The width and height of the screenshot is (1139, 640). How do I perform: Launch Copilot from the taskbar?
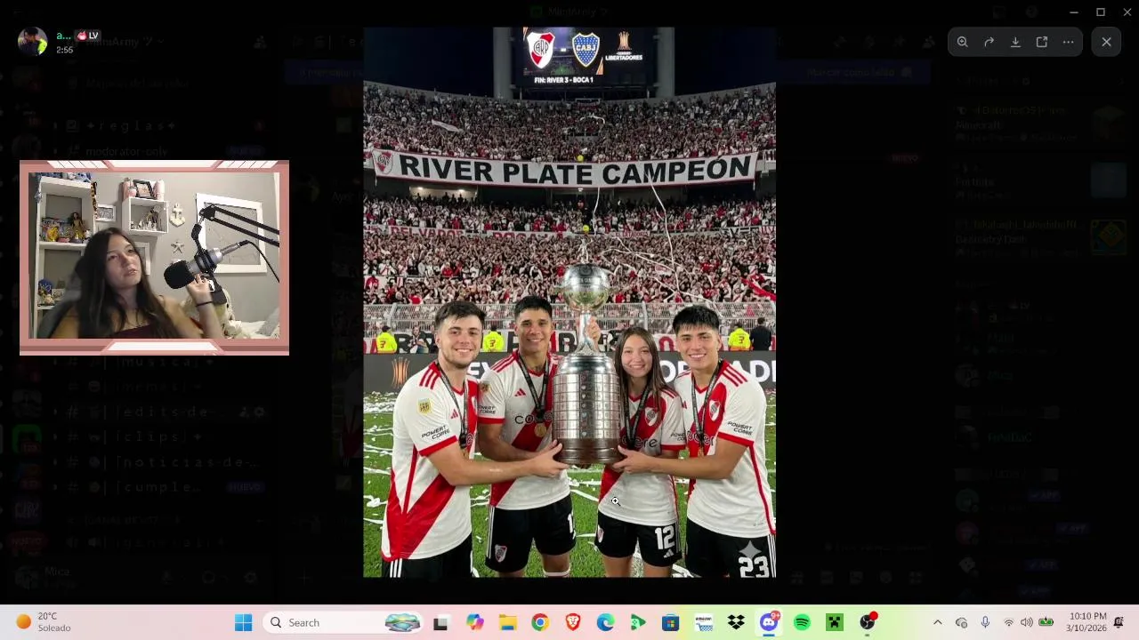pos(475,622)
